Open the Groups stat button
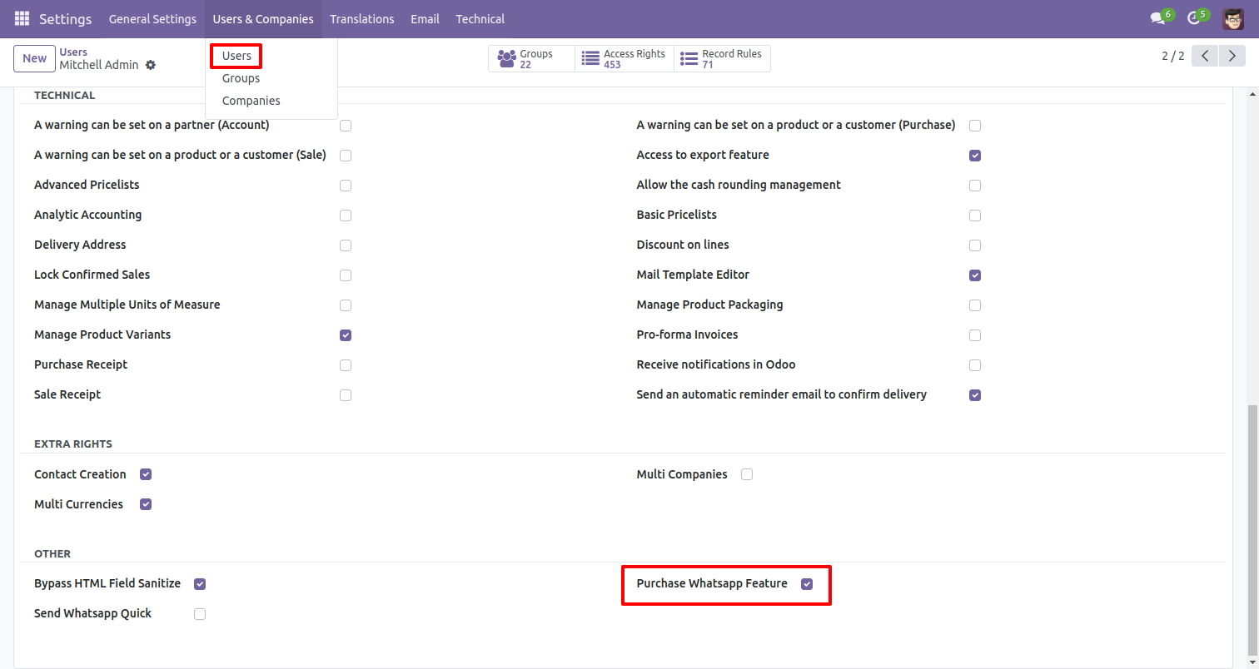The width and height of the screenshot is (1259, 669). click(x=531, y=59)
